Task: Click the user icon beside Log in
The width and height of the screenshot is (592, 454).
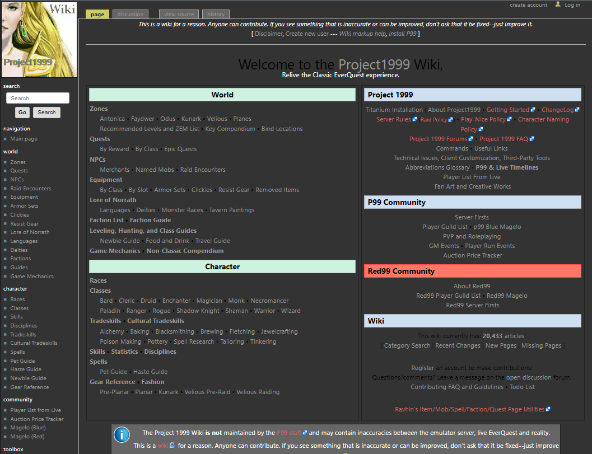Action: tap(558, 4)
